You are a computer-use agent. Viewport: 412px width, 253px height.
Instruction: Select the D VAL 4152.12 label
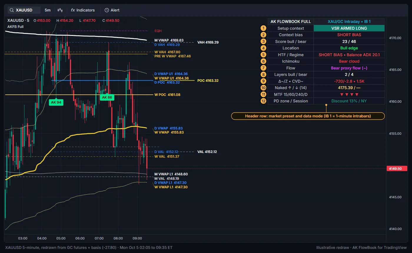coord(166,152)
